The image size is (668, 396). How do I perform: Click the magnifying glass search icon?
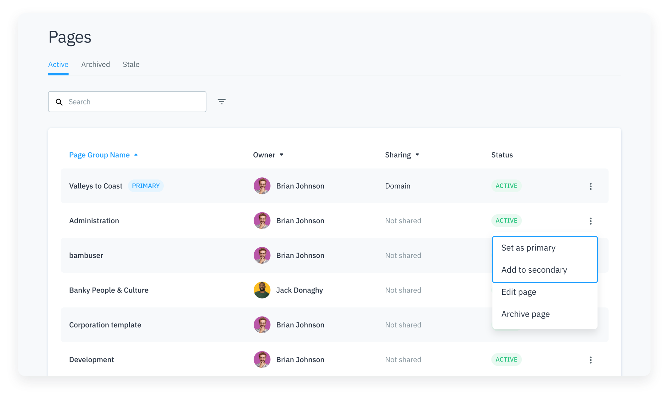click(59, 102)
